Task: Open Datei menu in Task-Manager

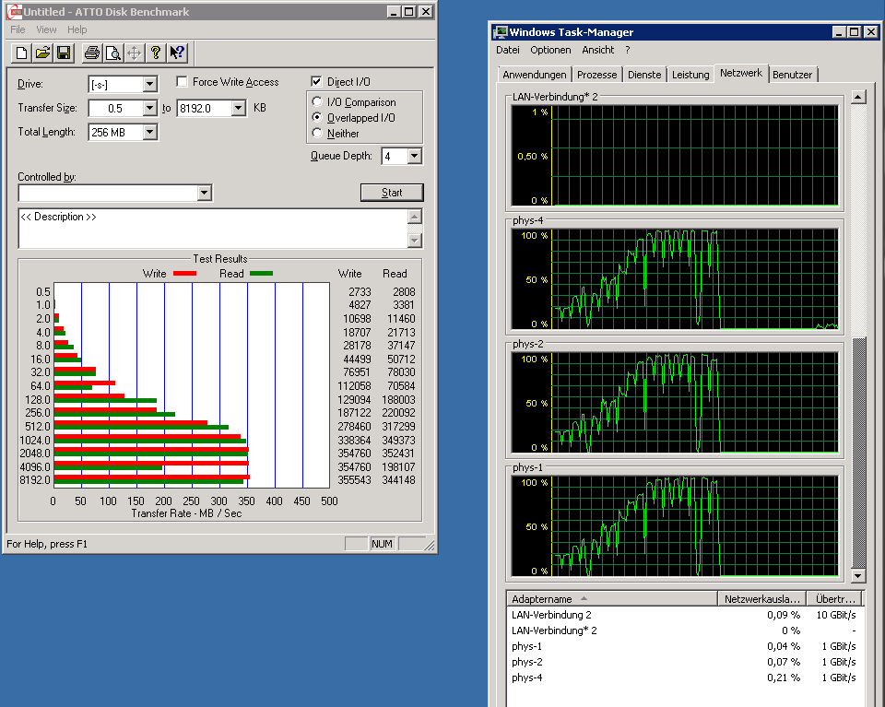Action: [507, 50]
